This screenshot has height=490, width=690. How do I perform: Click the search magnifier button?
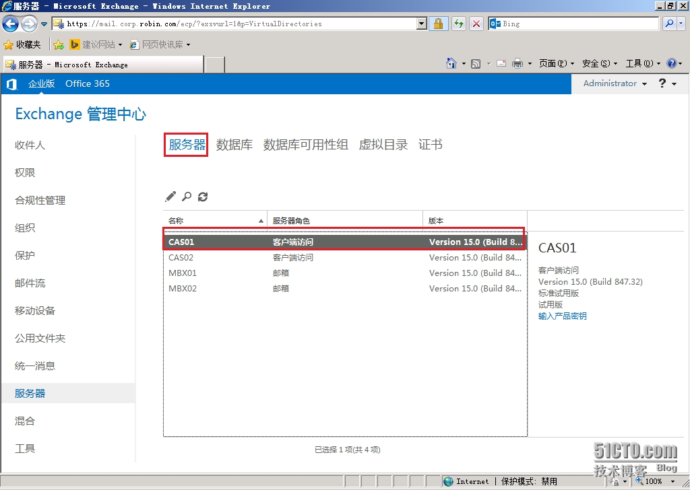pos(669,24)
